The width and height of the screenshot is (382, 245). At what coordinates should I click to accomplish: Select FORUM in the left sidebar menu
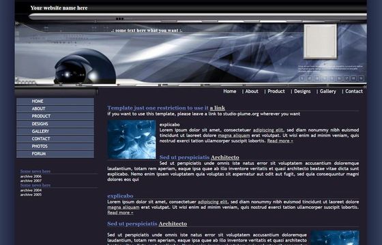coord(55,154)
